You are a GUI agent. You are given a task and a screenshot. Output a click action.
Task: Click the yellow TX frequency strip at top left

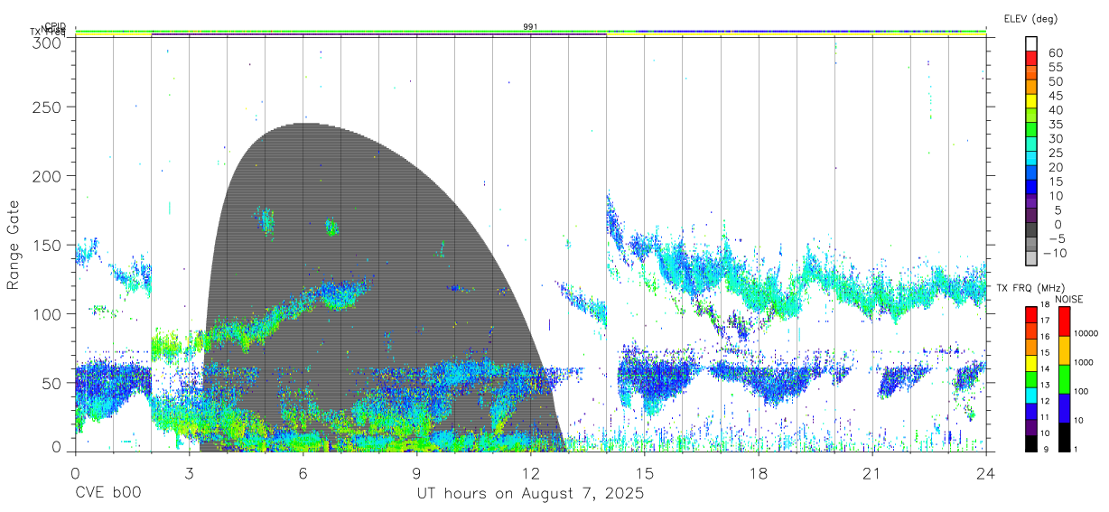(113, 35)
